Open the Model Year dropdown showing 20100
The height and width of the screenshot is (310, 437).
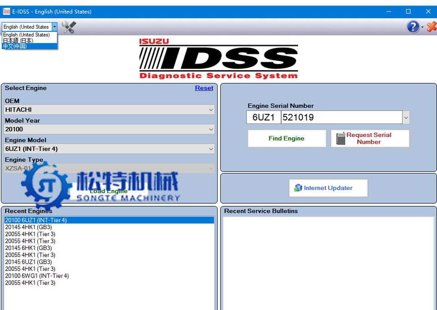click(x=109, y=129)
